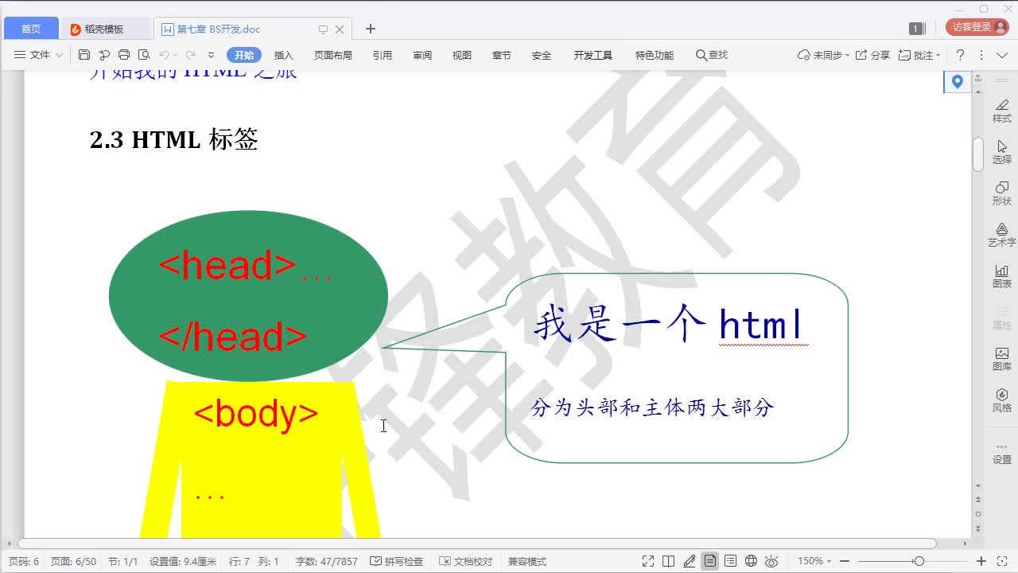Collapse the ribbon with the caret icon
The height and width of the screenshot is (573, 1018).
point(1001,55)
